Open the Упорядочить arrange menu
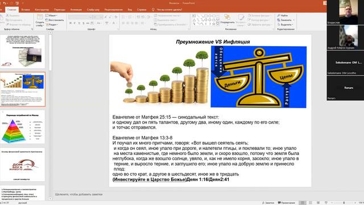This screenshot has height=205, width=364. point(227,20)
